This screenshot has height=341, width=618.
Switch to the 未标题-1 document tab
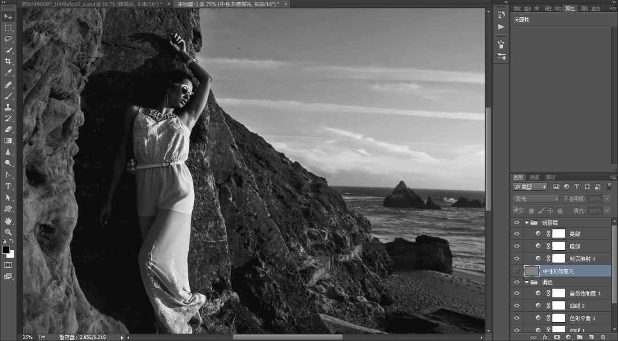click(x=227, y=4)
